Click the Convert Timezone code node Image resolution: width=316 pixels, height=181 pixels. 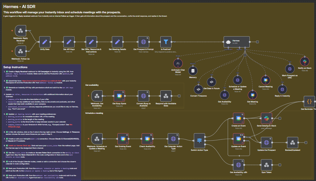[x=198, y=89]
